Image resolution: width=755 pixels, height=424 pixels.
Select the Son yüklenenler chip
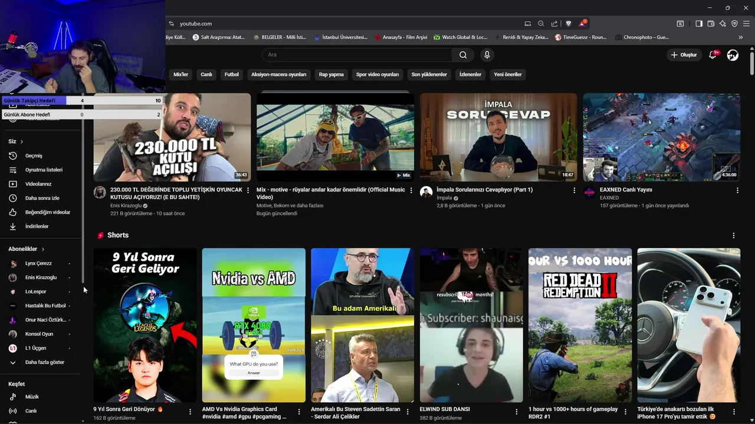tap(429, 75)
